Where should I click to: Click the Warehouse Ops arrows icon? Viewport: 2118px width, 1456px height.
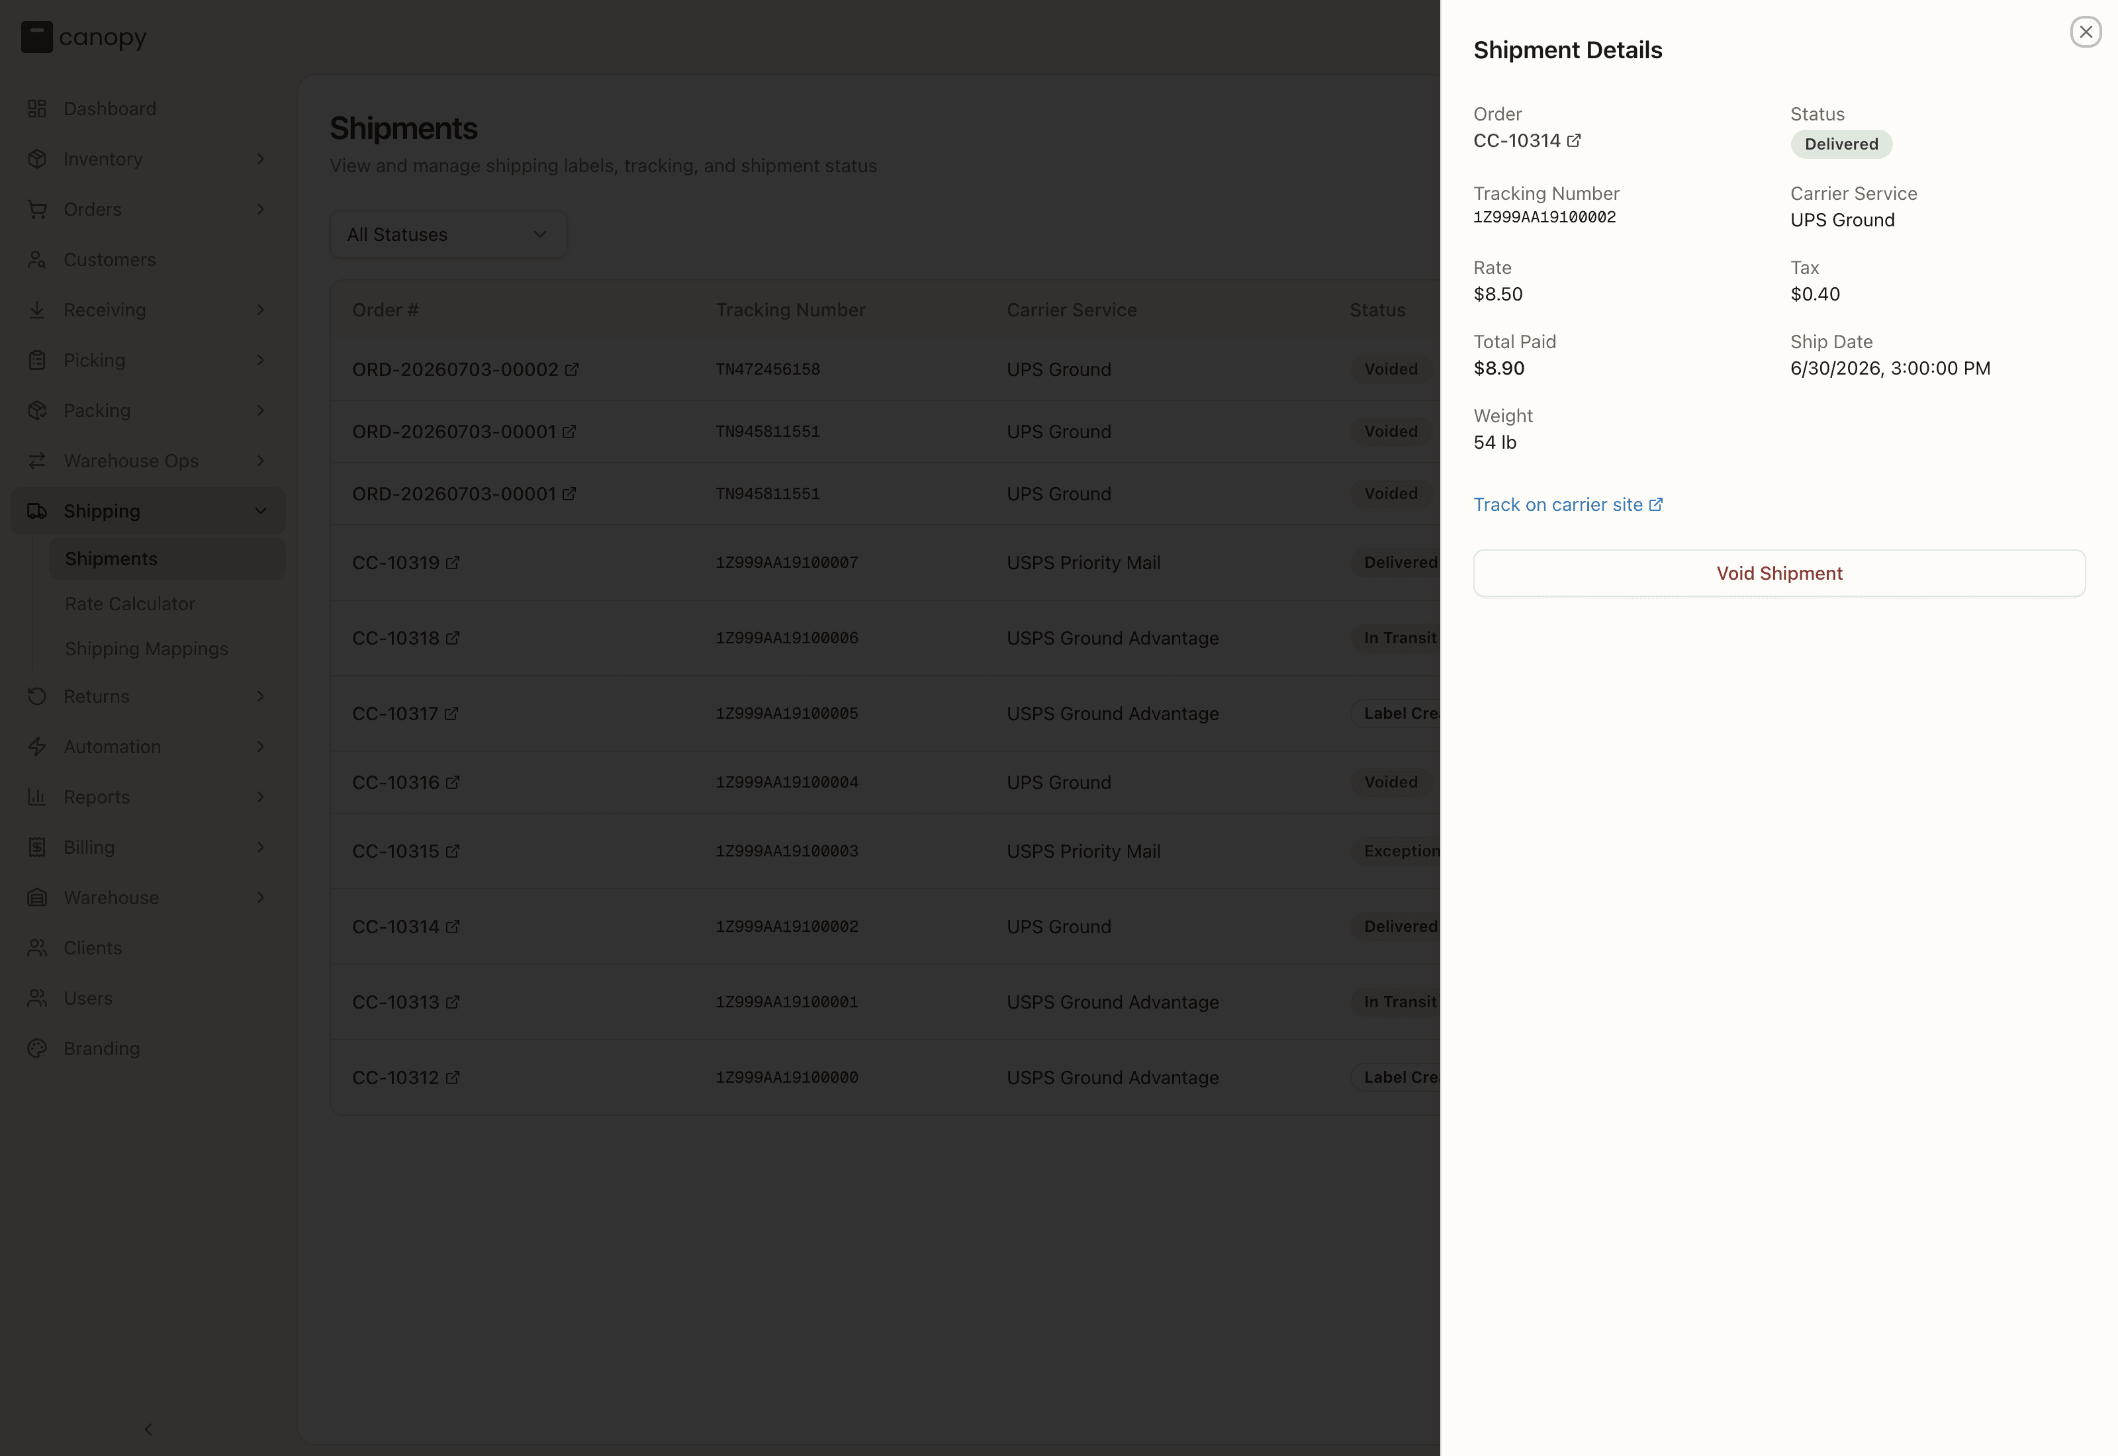pos(36,461)
